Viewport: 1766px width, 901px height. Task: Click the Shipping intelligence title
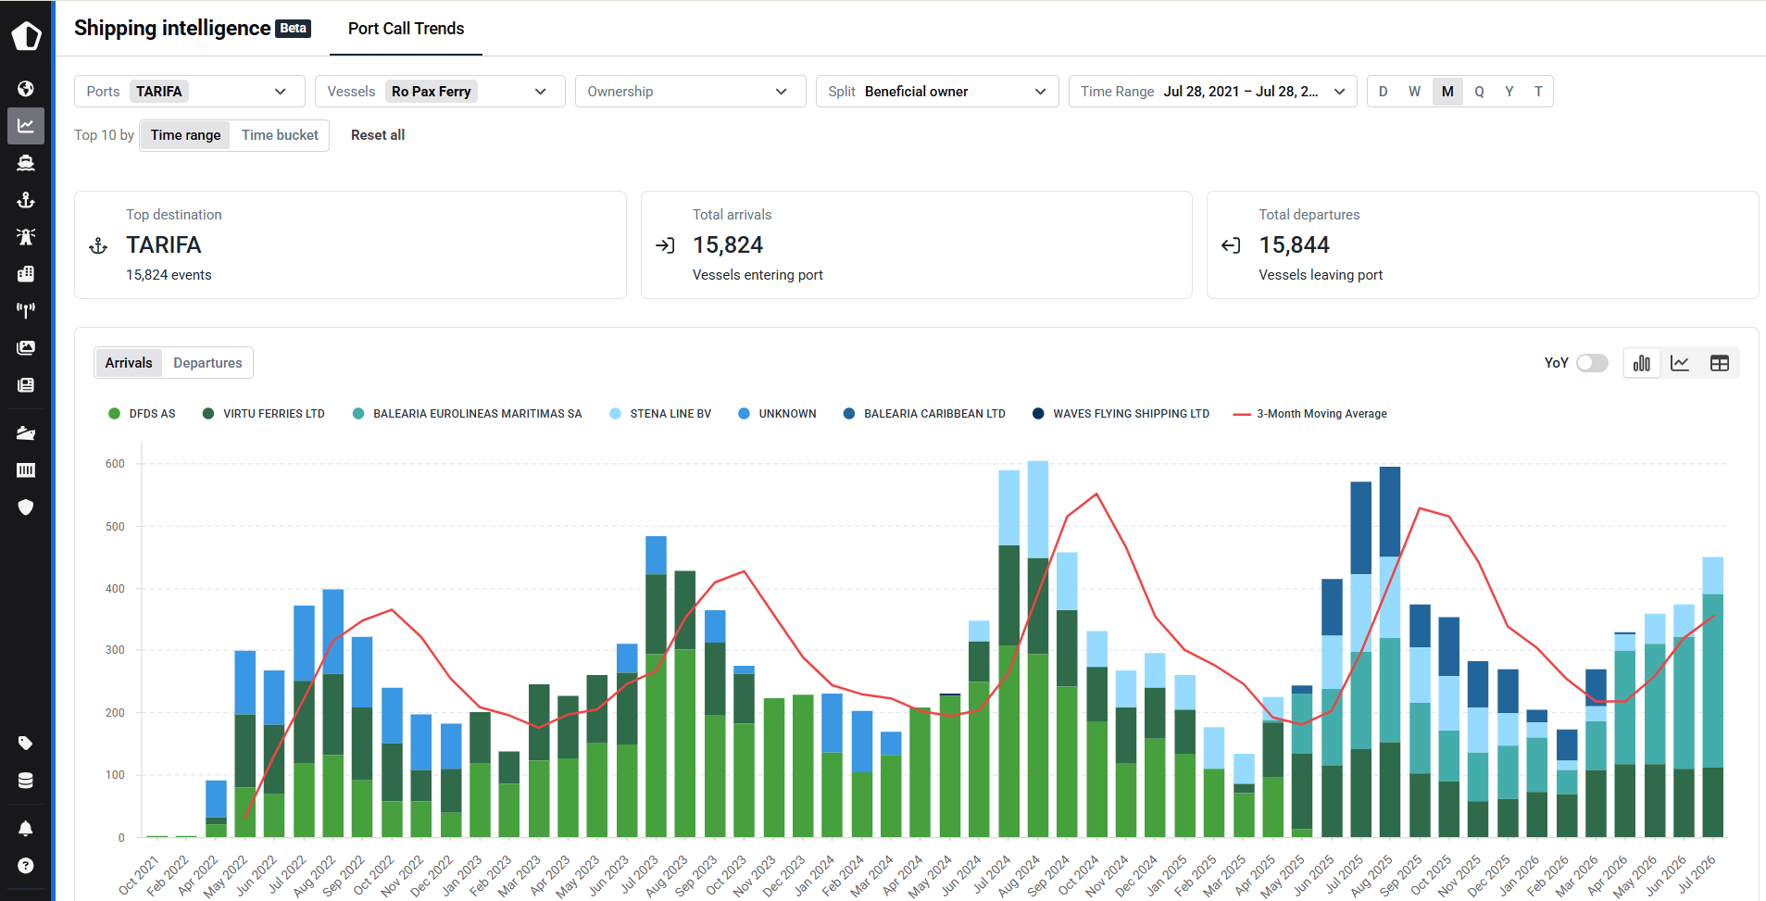pyautogui.click(x=172, y=28)
